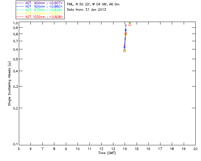This screenshot has height=161, width=201.
Task: Click the AOT 870nm legend entry
Action: click(x=40, y=13)
